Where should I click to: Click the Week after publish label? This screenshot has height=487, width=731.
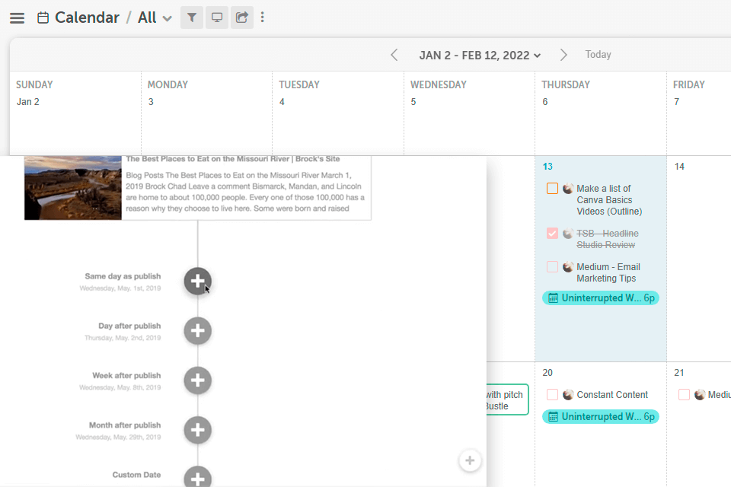click(x=126, y=376)
